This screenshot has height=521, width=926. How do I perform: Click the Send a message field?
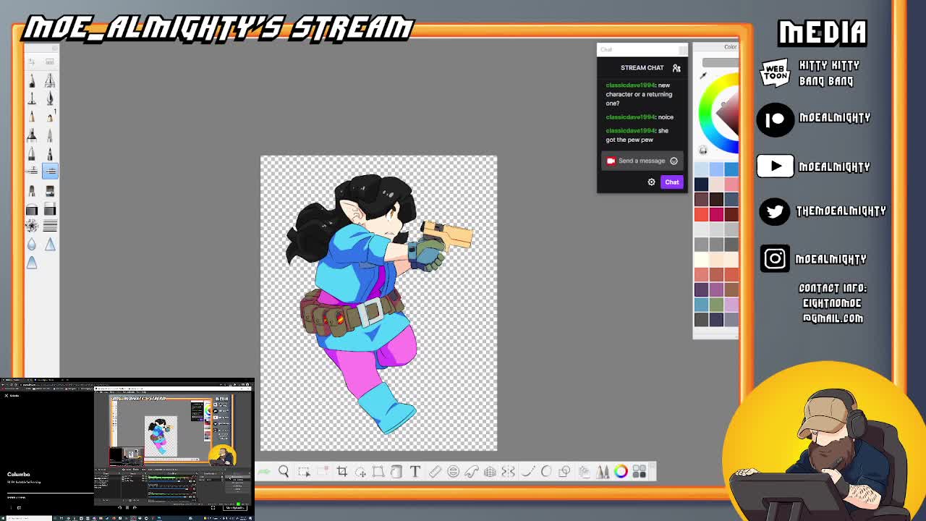(x=641, y=161)
